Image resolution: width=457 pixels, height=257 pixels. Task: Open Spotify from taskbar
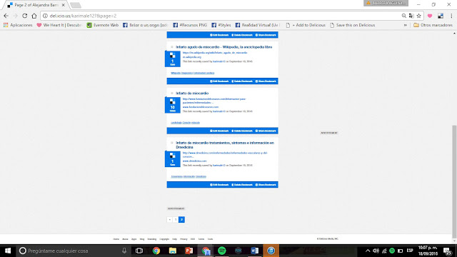222,251
